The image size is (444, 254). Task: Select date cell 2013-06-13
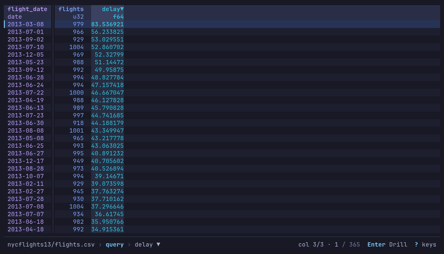point(25,108)
